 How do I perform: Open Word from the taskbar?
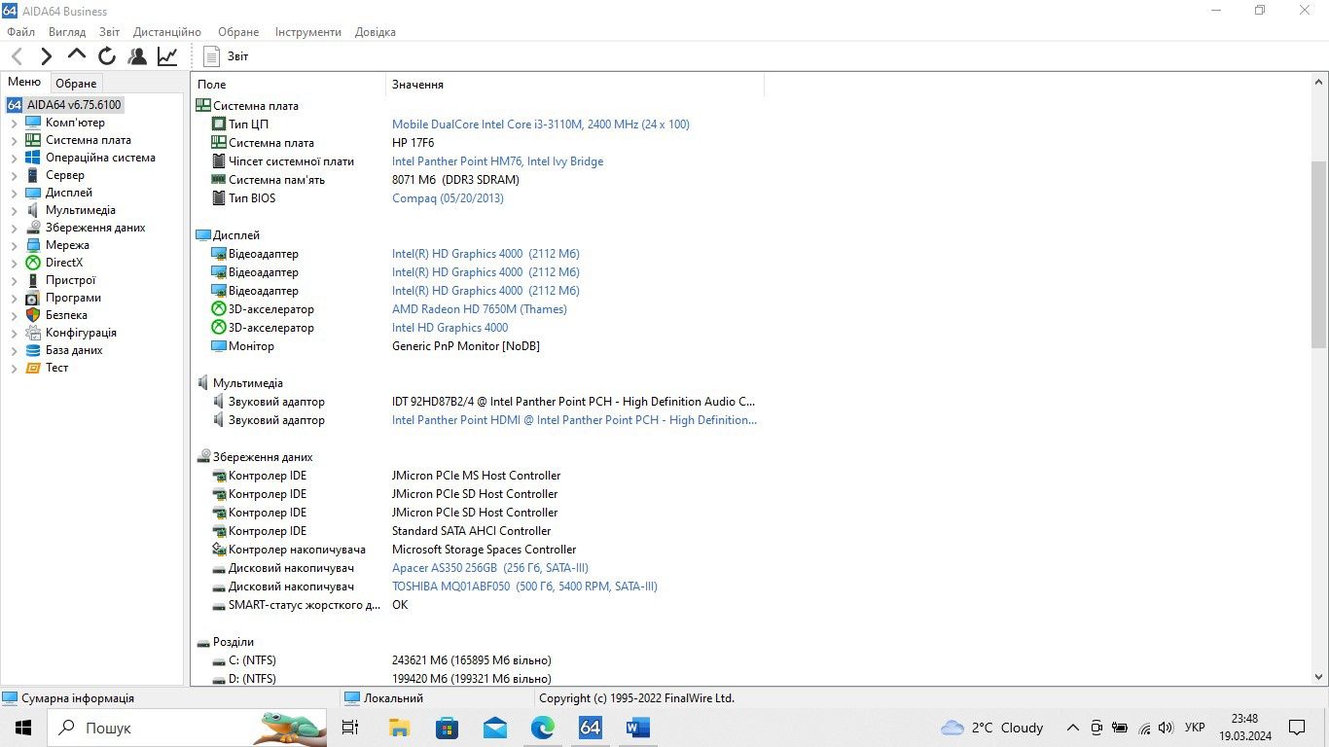pyautogui.click(x=638, y=728)
